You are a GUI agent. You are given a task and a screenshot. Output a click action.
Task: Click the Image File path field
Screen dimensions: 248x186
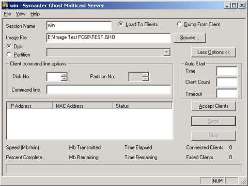[109, 38]
